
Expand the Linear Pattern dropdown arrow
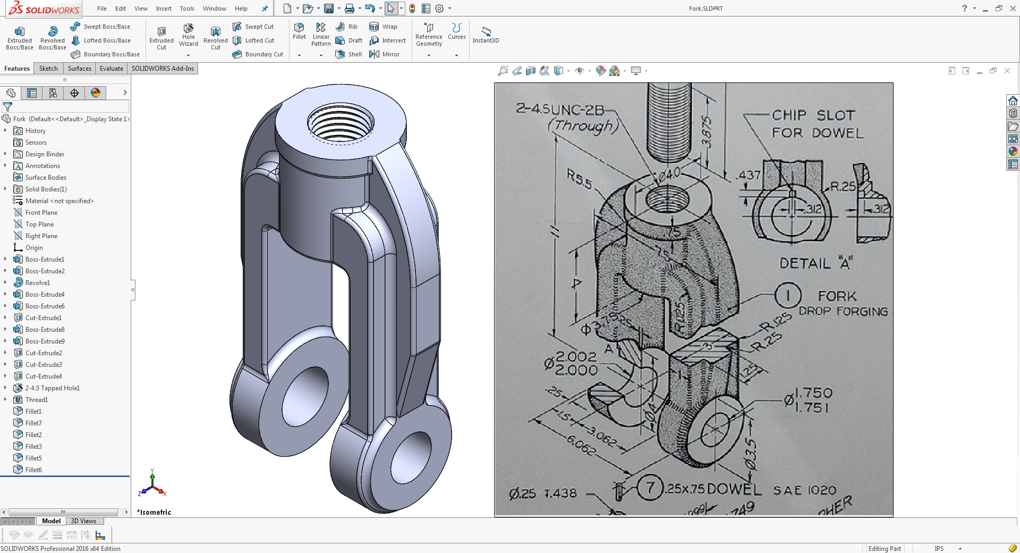coord(321,55)
